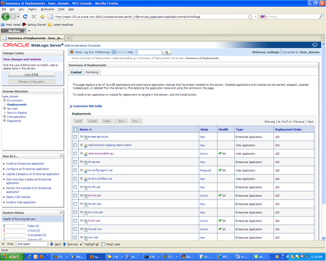This screenshot has width=326, height=261.
Task: Open the History menu
Action: (x=32, y=9)
